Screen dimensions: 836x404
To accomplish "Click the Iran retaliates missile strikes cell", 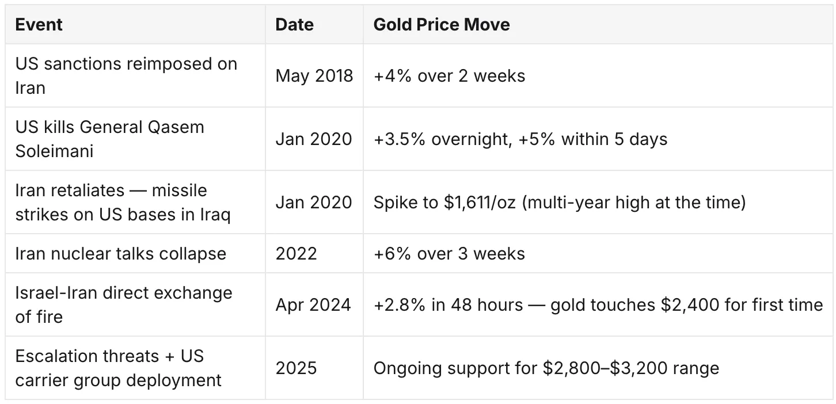I will click(x=135, y=202).
